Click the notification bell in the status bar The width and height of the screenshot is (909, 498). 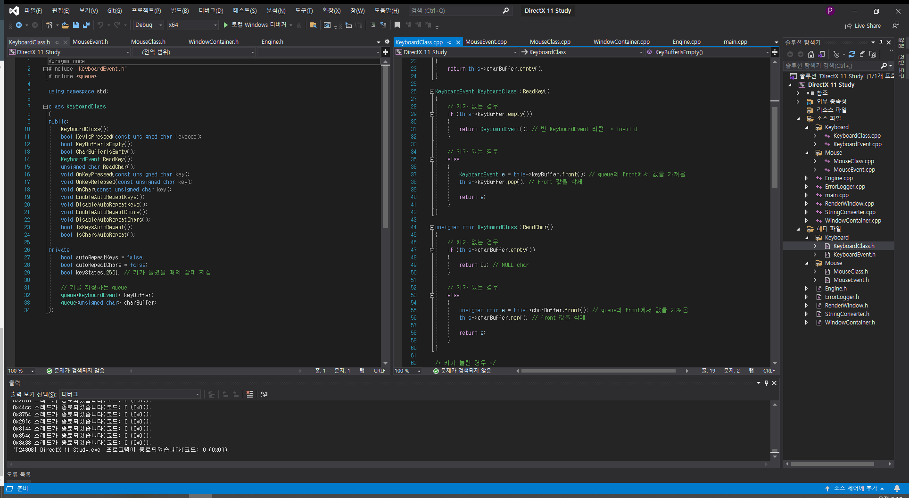coord(897,488)
